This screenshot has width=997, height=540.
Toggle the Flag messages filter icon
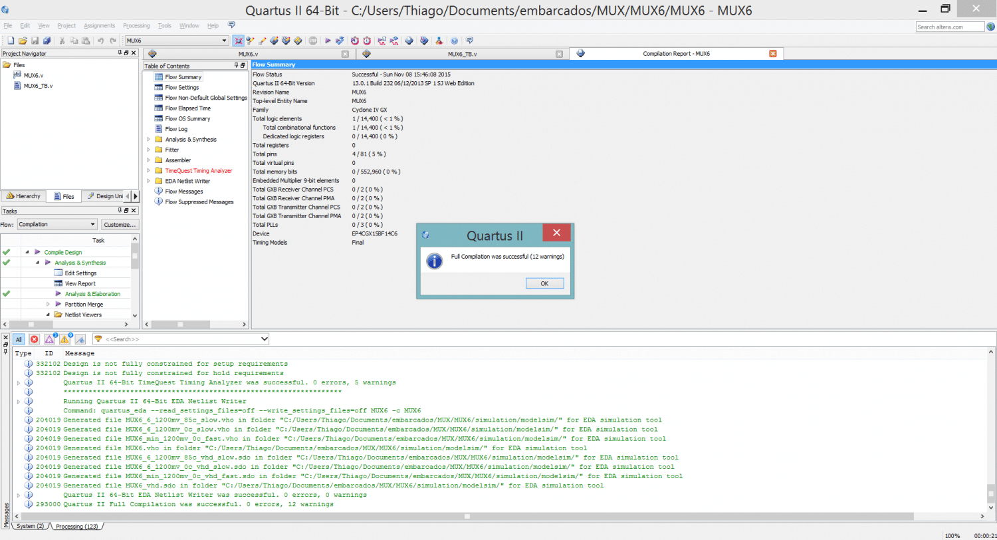(x=80, y=339)
